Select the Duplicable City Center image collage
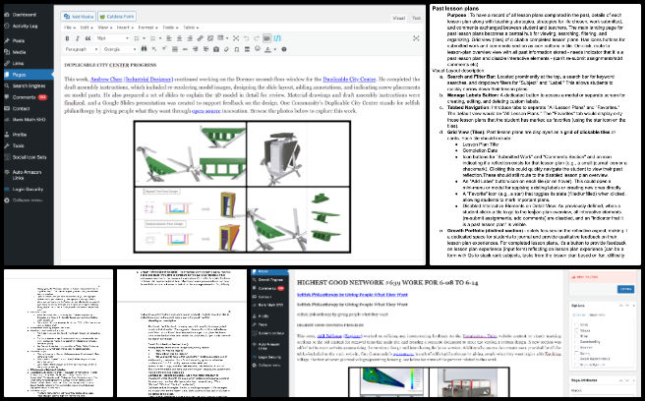 coord(242,187)
